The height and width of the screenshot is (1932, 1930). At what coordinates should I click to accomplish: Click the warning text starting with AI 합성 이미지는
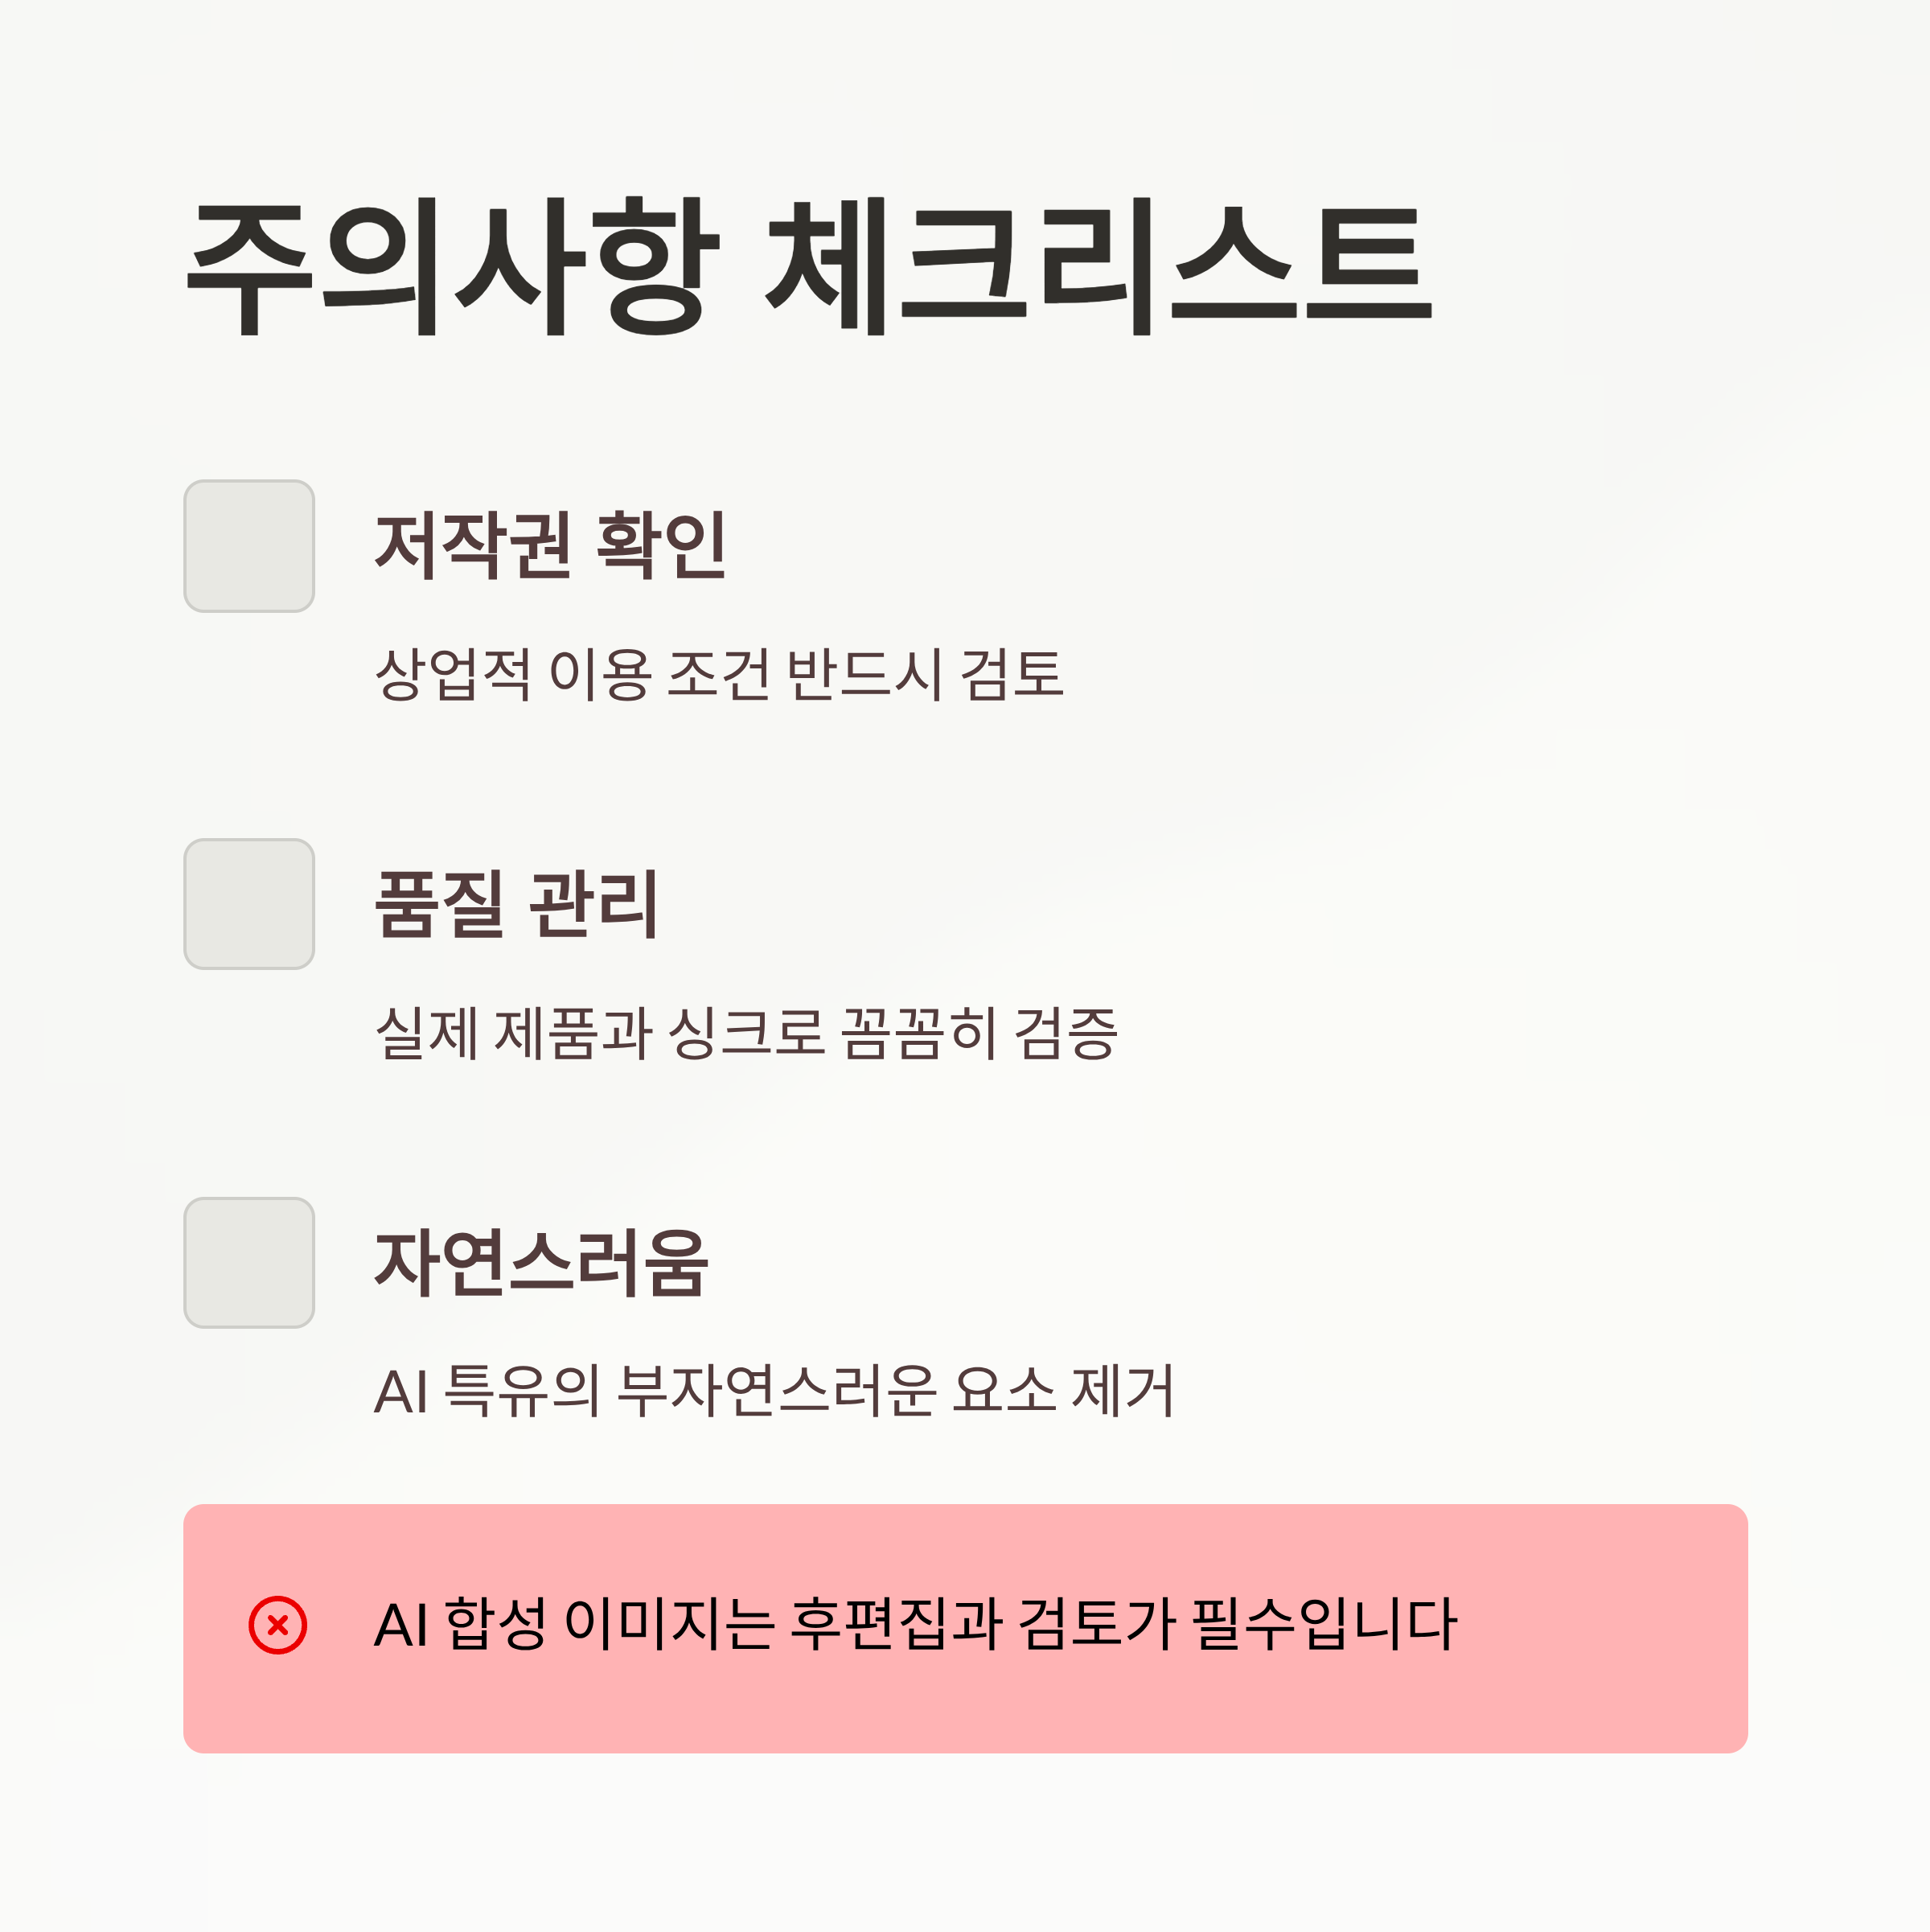point(915,1624)
